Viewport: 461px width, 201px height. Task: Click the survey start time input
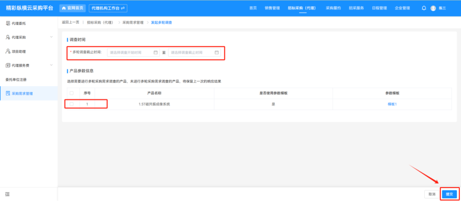(x=133, y=53)
